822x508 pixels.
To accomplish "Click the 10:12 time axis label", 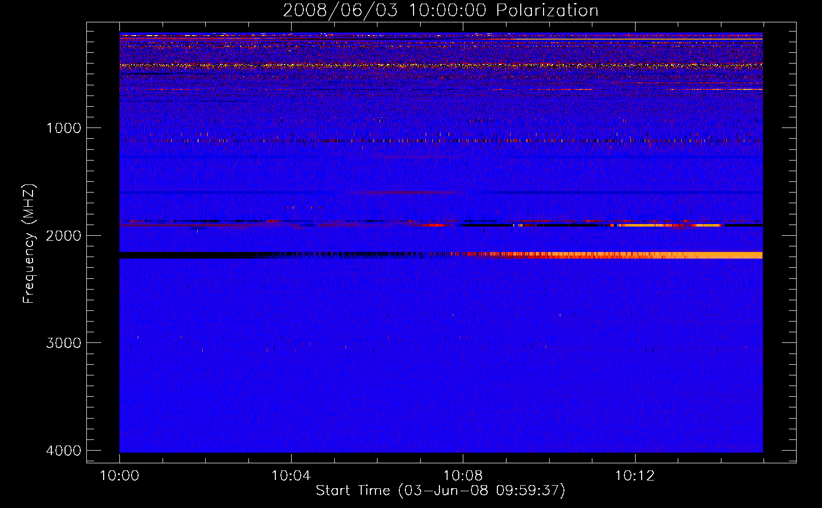I will click(x=635, y=476).
